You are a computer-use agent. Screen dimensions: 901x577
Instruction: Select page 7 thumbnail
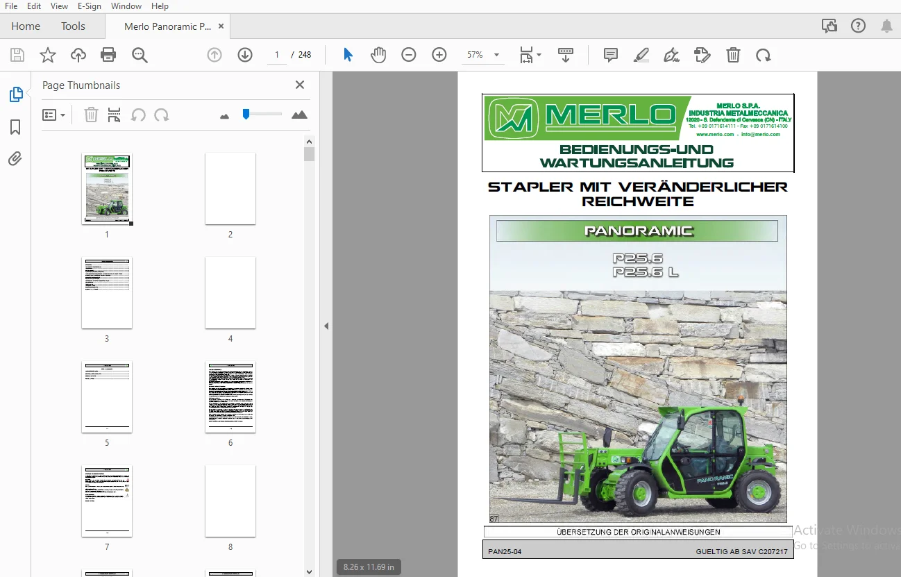[x=107, y=501]
